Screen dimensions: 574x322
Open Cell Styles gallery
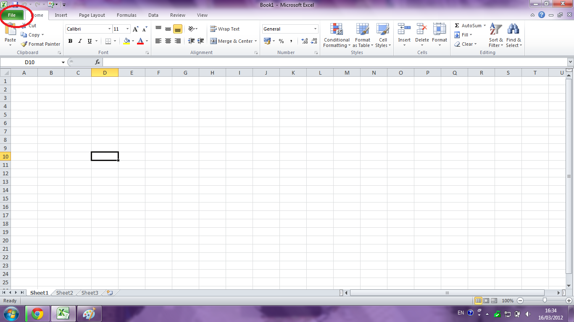383,35
